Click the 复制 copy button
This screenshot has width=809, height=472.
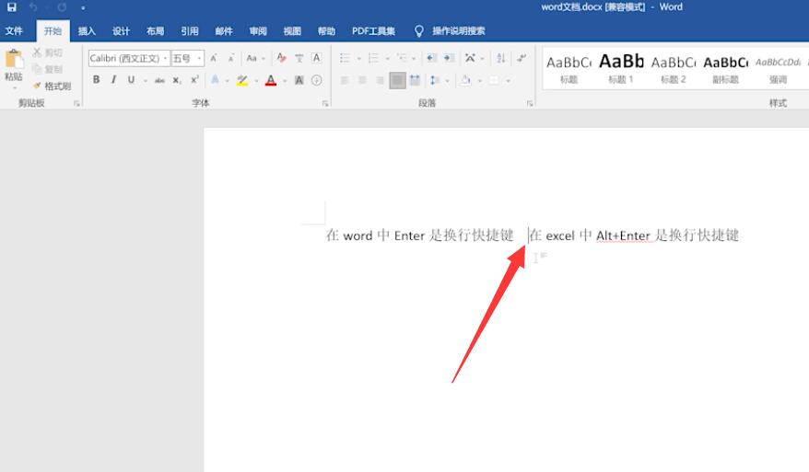48,69
